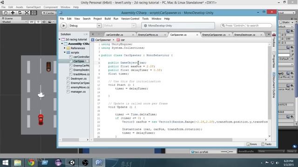This screenshot has width=298, height=167.
Task: Select Unity Move tool
Action: click(13, 13)
